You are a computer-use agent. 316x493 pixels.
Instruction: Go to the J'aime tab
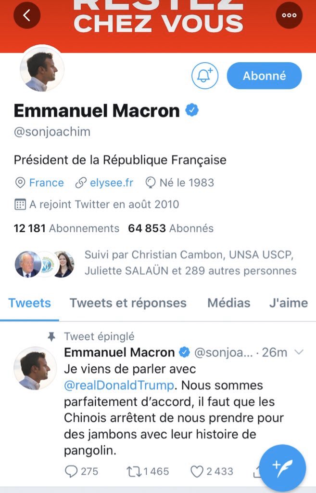click(288, 303)
